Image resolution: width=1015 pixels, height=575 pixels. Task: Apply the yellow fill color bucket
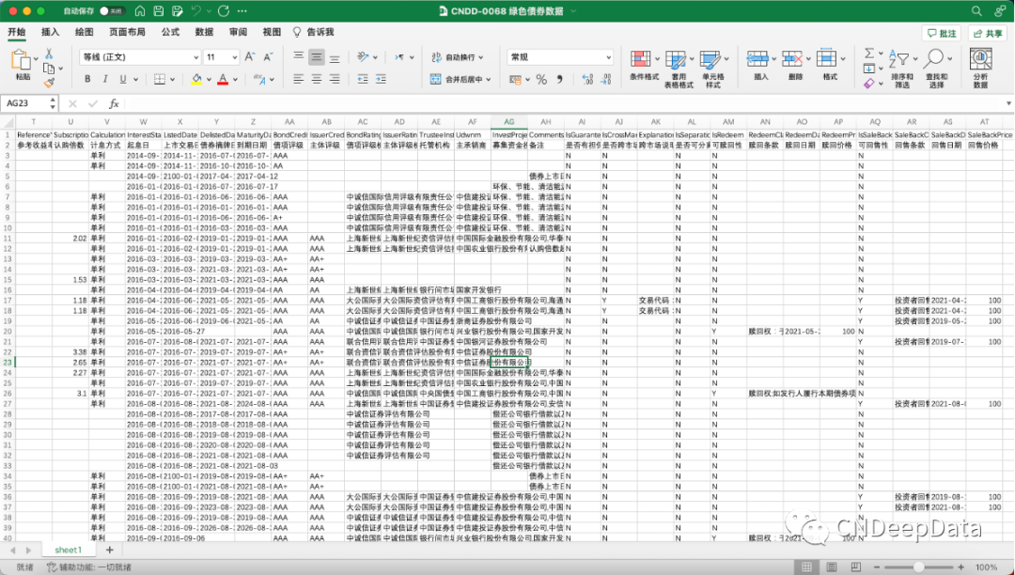196,79
